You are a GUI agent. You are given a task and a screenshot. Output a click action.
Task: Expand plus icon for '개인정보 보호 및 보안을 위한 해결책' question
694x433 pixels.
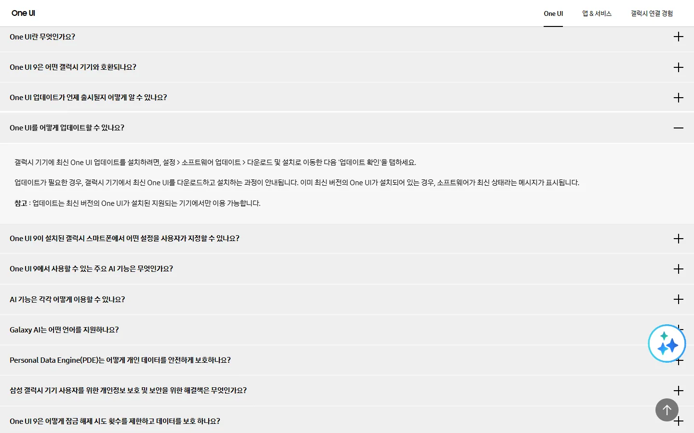point(679,391)
